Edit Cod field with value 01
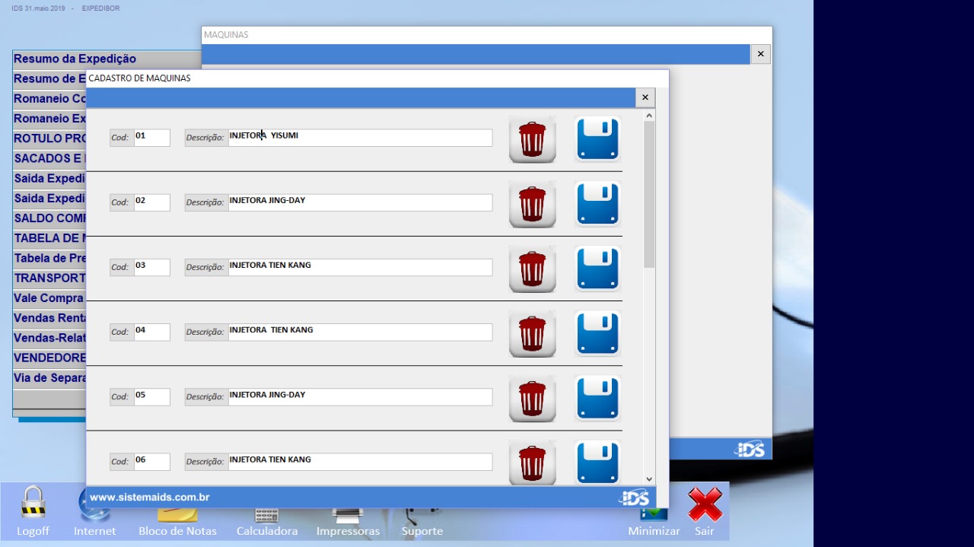The image size is (974, 547). click(151, 138)
